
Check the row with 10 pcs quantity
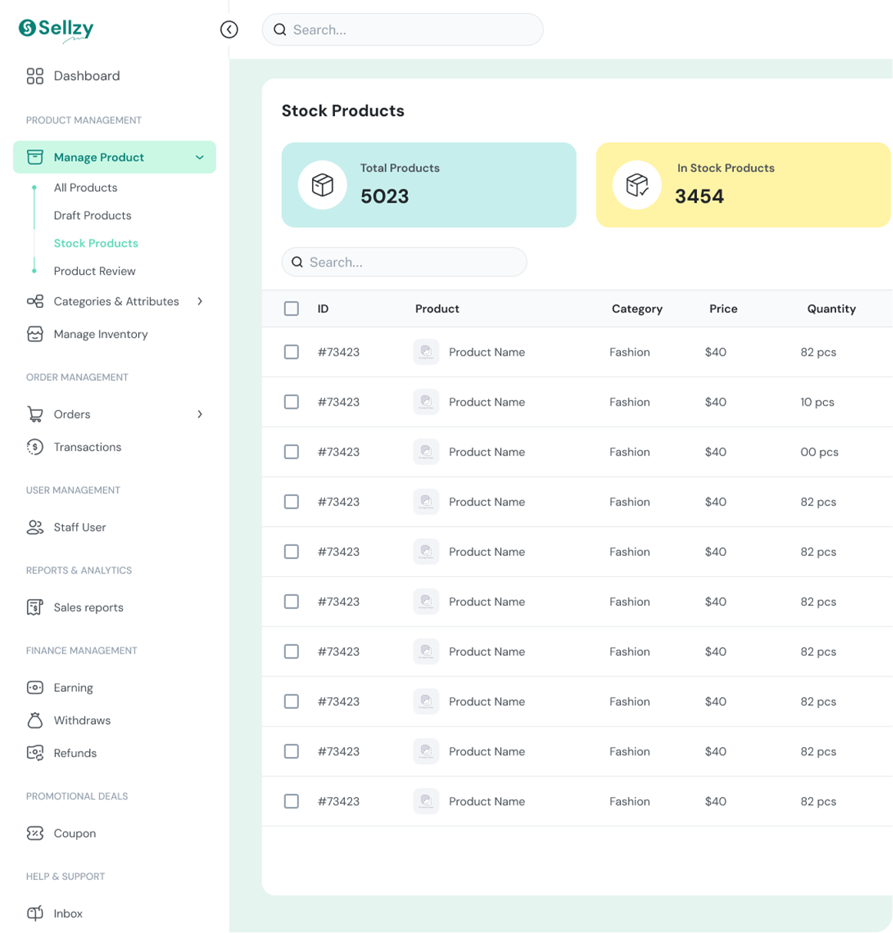pyautogui.click(x=291, y=402)
